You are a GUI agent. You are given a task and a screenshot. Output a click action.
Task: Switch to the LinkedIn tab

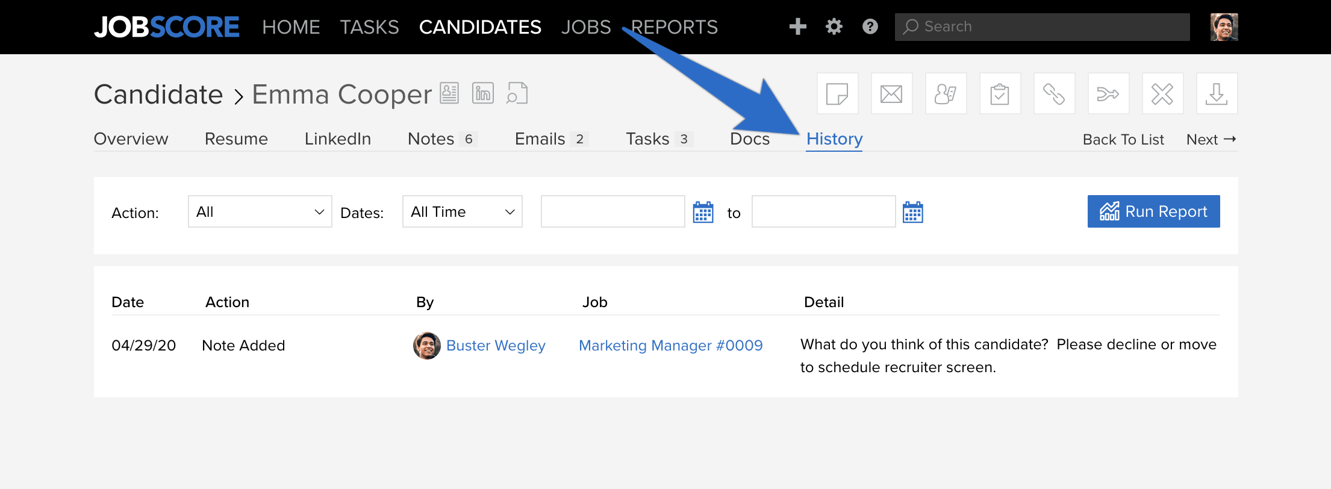coord(338,139)
